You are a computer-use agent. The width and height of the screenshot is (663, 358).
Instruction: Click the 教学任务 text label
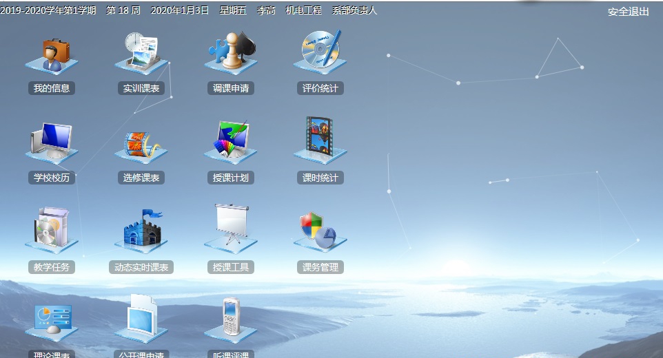click(52, 267)
